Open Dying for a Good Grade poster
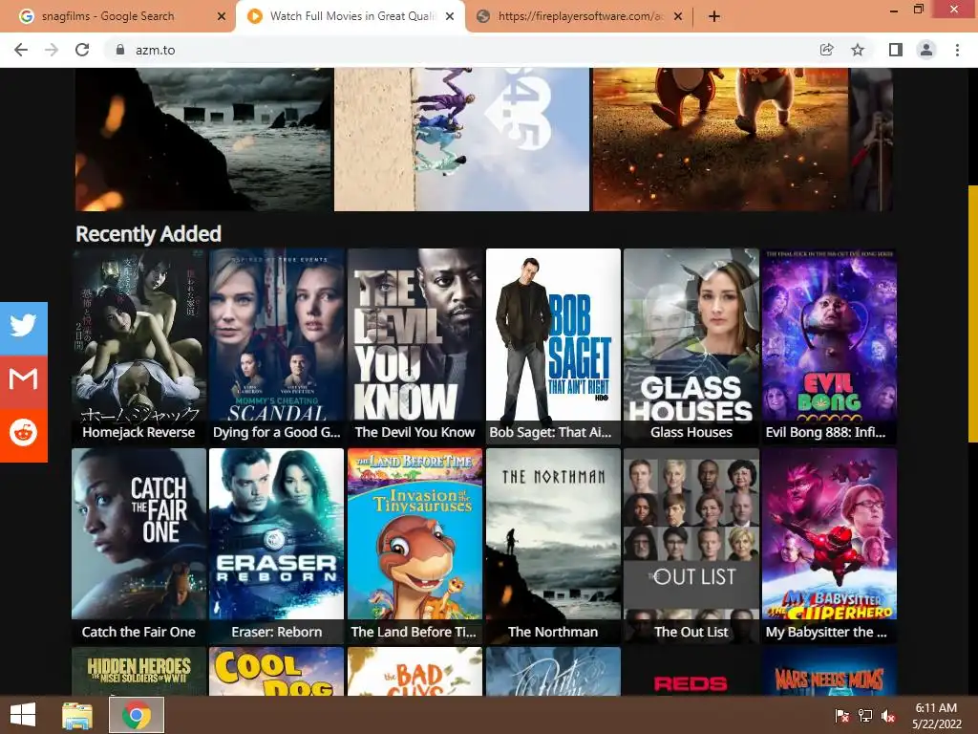Image resolution: width=978 pixels, height=734 pixels. point(276,346)
